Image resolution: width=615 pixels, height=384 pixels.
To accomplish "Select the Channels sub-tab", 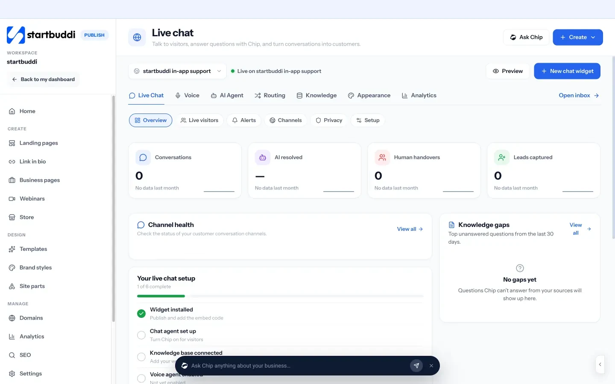I will (285, 120).
